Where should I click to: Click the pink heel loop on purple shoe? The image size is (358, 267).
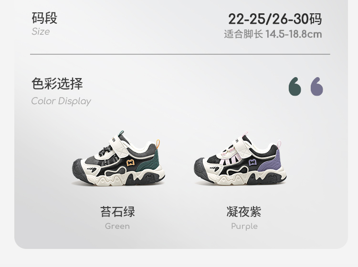tap(279, 145)
